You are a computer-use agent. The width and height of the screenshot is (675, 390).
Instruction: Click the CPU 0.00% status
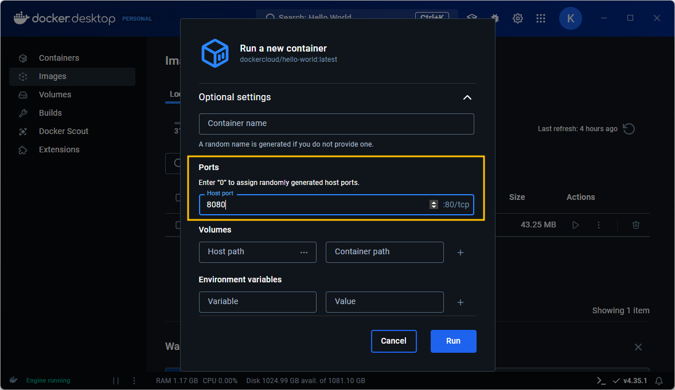(x=220, y=380)
